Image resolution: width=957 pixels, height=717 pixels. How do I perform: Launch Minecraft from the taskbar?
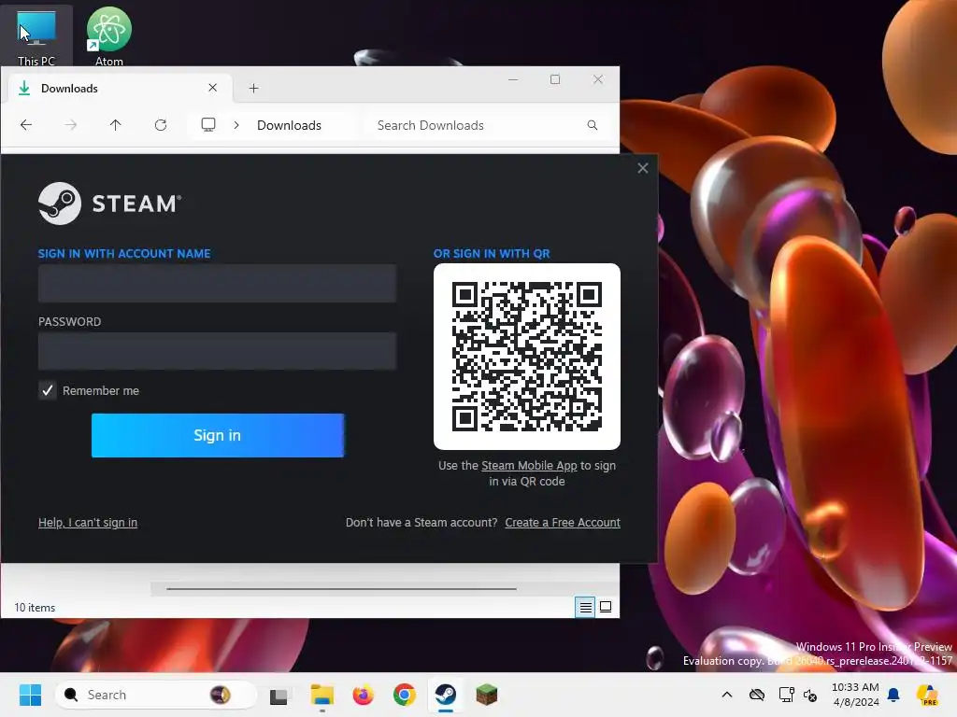pos(486,695)
